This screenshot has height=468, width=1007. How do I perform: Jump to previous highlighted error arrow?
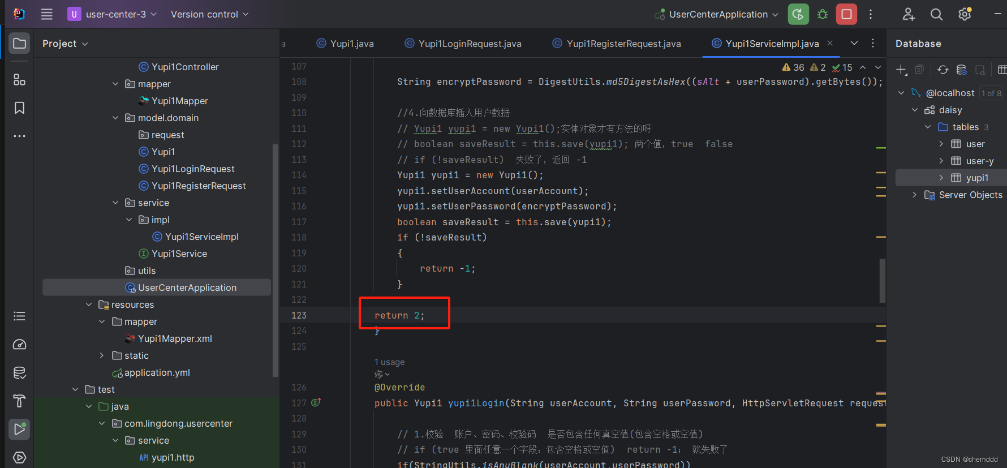coord(863,67)
